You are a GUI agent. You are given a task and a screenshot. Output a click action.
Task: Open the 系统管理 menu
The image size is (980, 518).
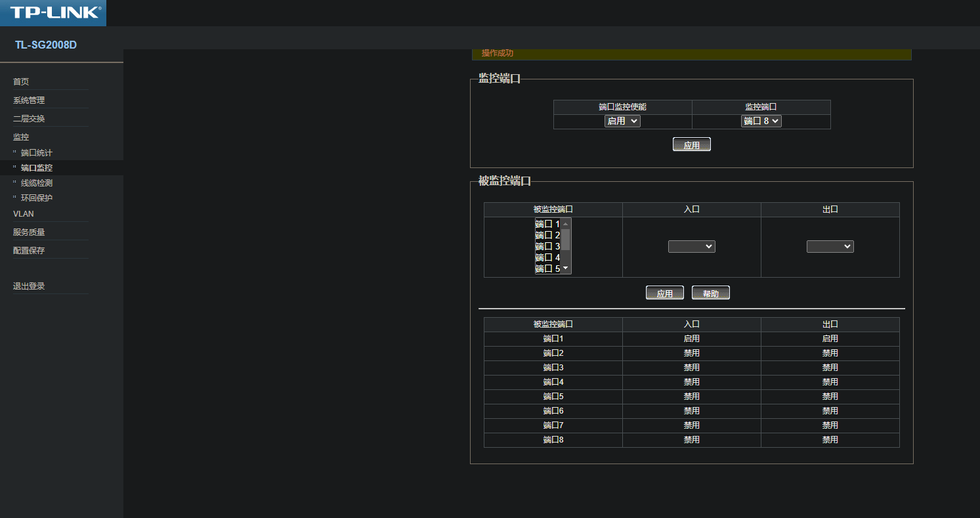tap(29, 100)
